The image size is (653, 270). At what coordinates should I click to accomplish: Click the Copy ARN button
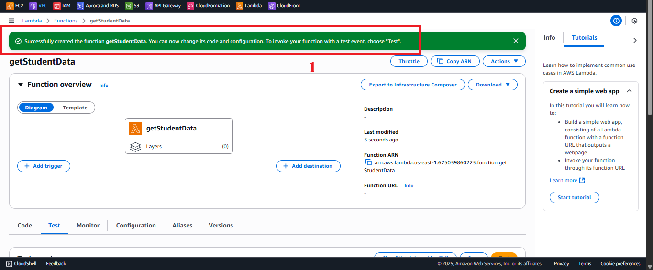(x=454, y=61)
